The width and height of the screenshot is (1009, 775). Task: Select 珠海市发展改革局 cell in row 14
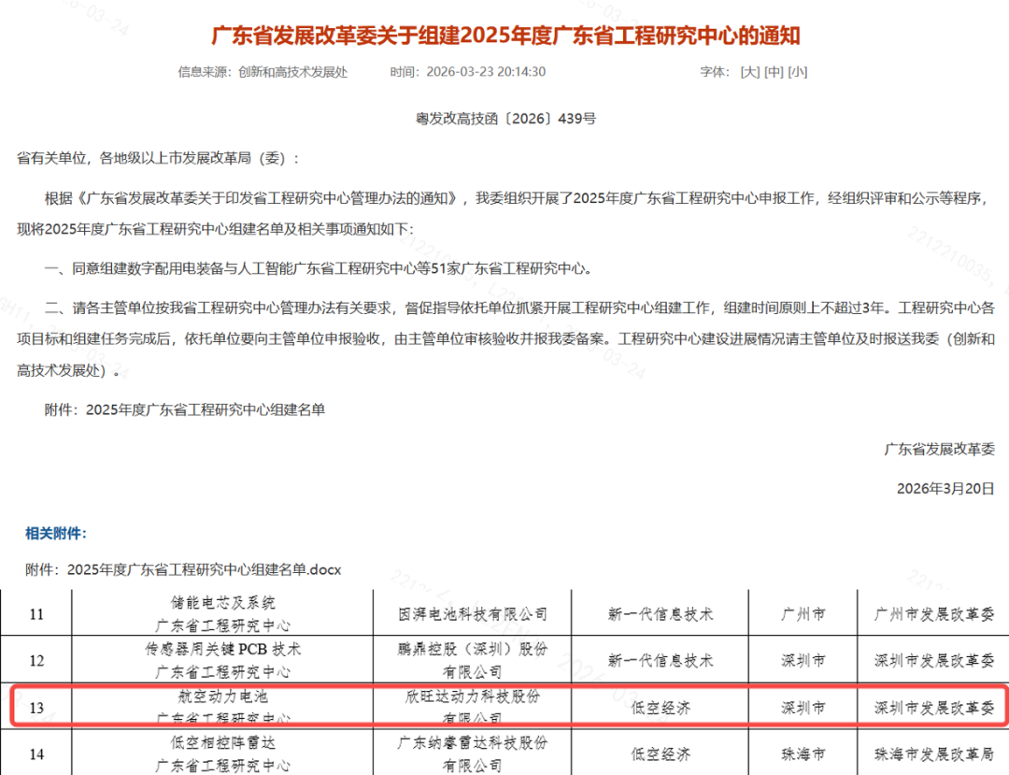[933, 753]
